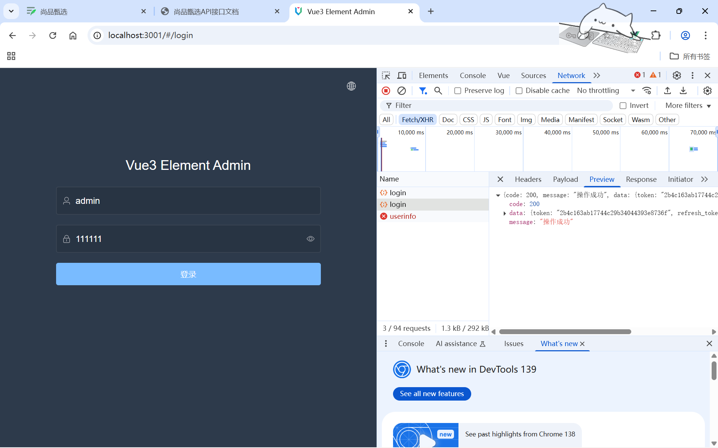This screenshot has height=448, width=718.
Task: Click the Import HAR upload icon
Action: [668, 91]
